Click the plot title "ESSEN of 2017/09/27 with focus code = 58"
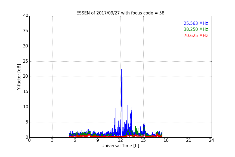 [x=120, y=13]
